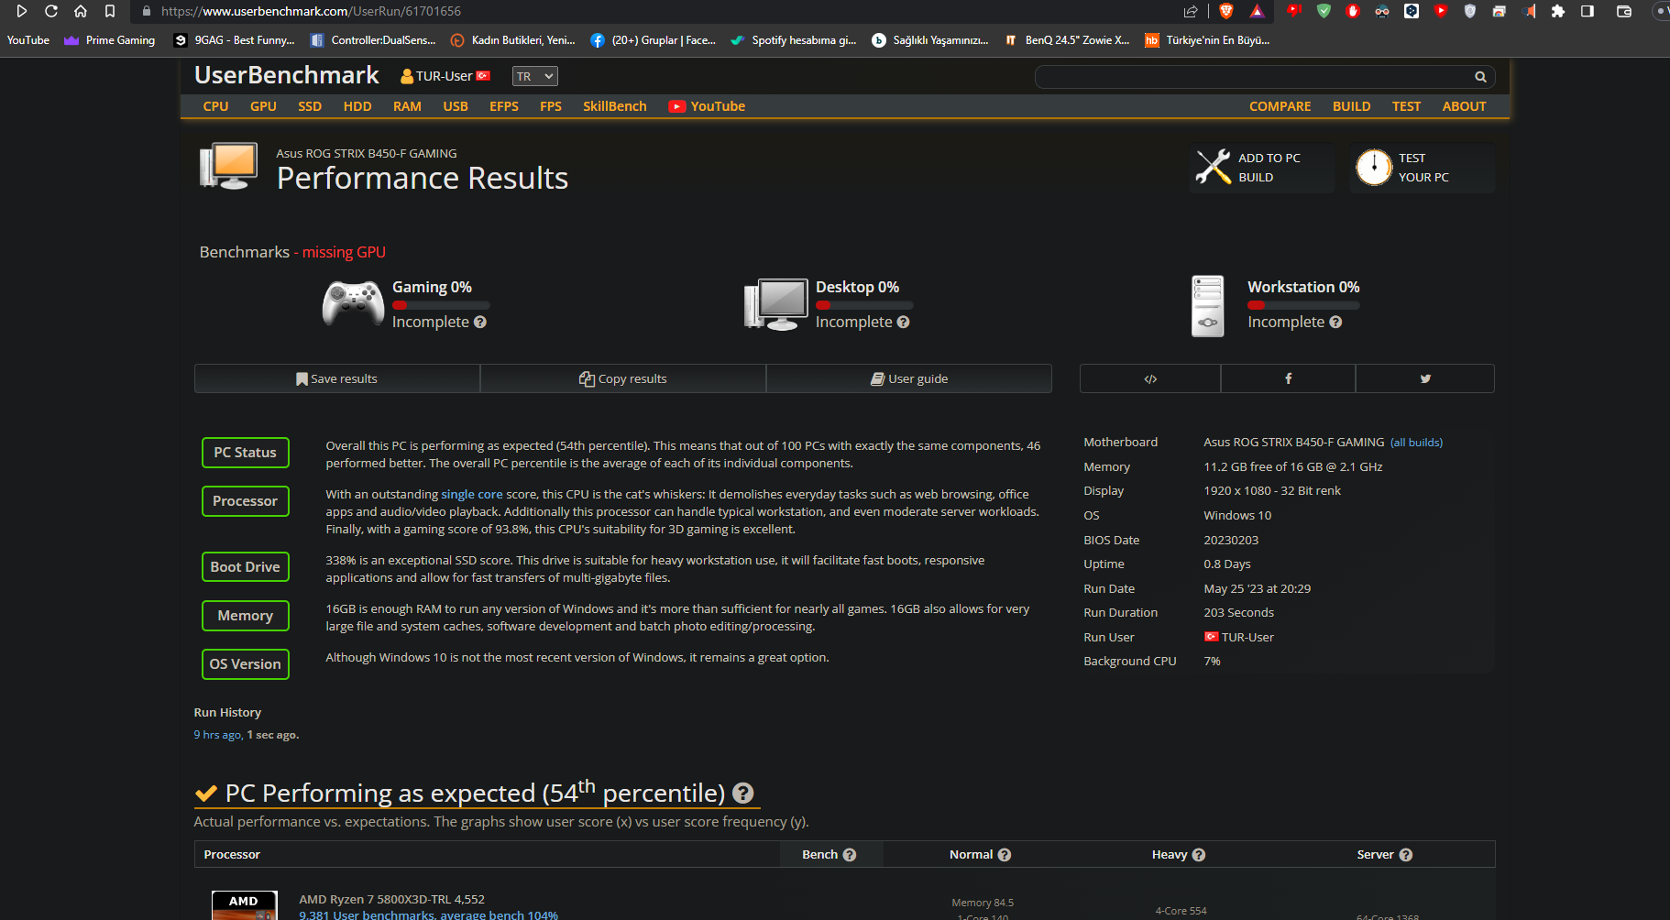Click the UserBenchmark site logo text
Screen dimensions: 1670x920
287,75
